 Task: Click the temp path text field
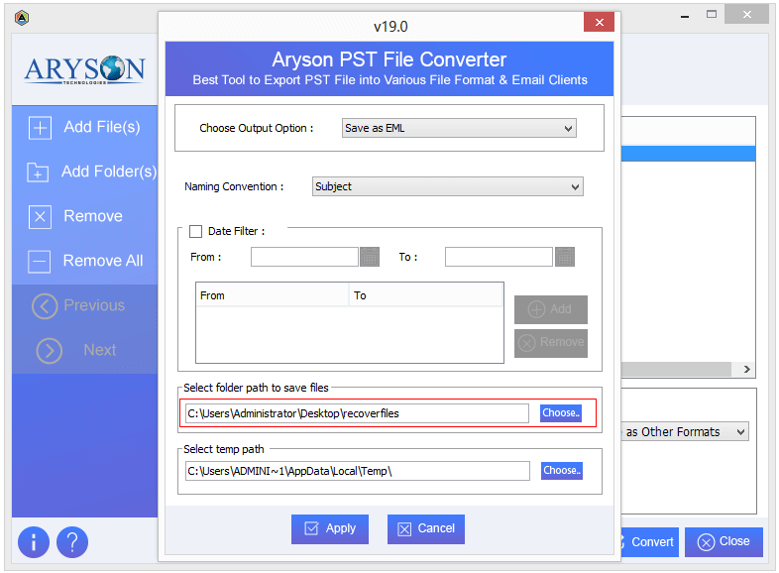point(357,471)
